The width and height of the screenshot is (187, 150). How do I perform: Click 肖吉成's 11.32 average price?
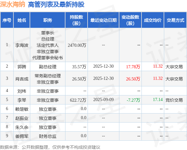tap(158, 78)
